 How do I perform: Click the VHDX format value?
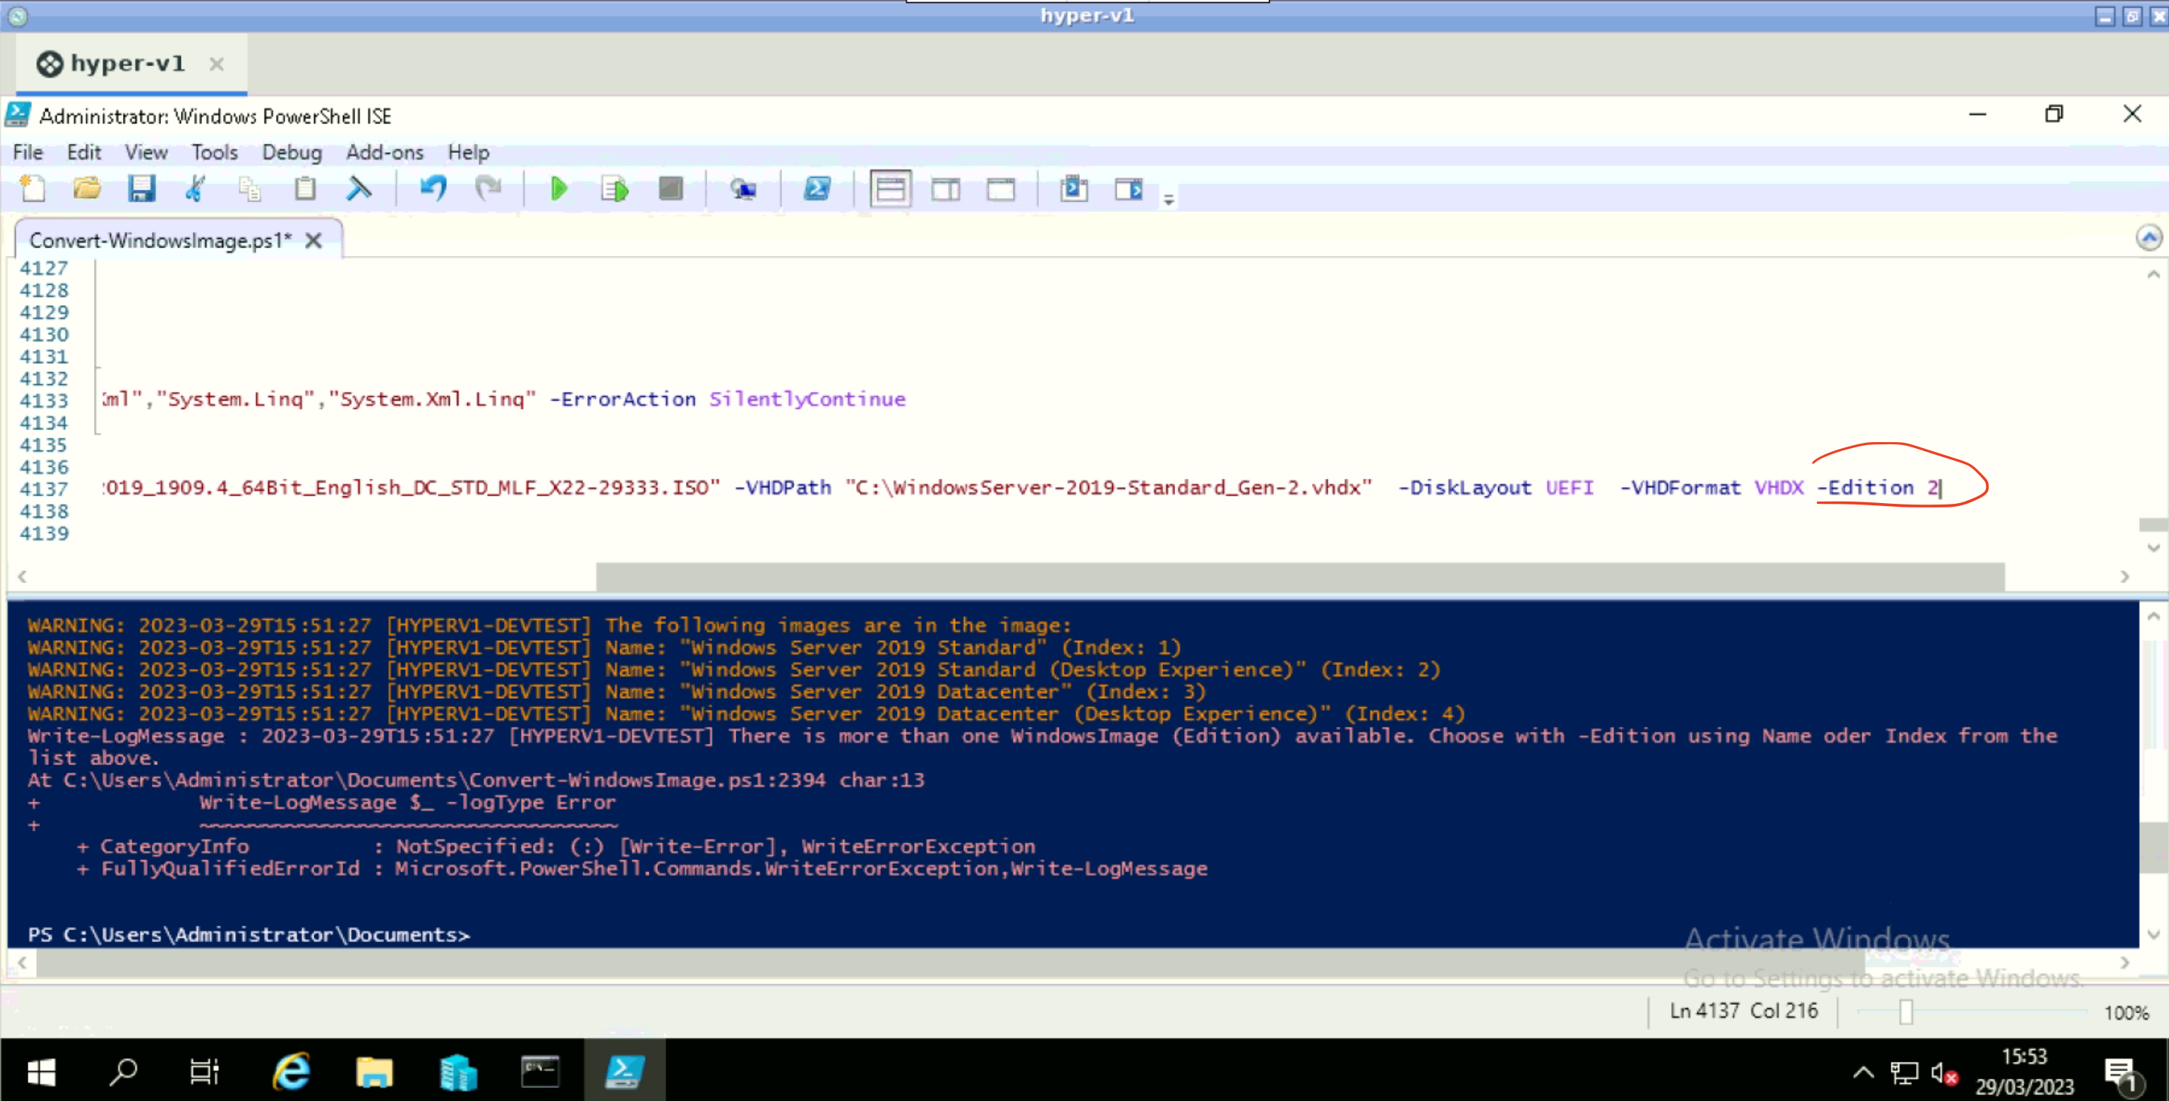click(x=1779, y=488)
